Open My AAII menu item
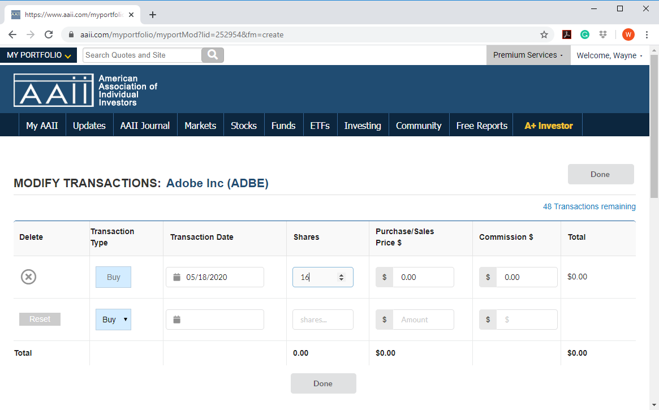Image resolution: width=659 pixels, height=410 pixels. tap(42, 126)
